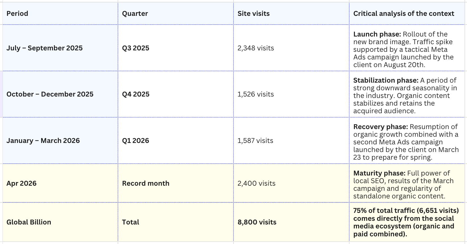The width and height of the screenshot is (467, 244).
Task: Click the 'July – September 2025' cell
Action: (x=60, y=48)
